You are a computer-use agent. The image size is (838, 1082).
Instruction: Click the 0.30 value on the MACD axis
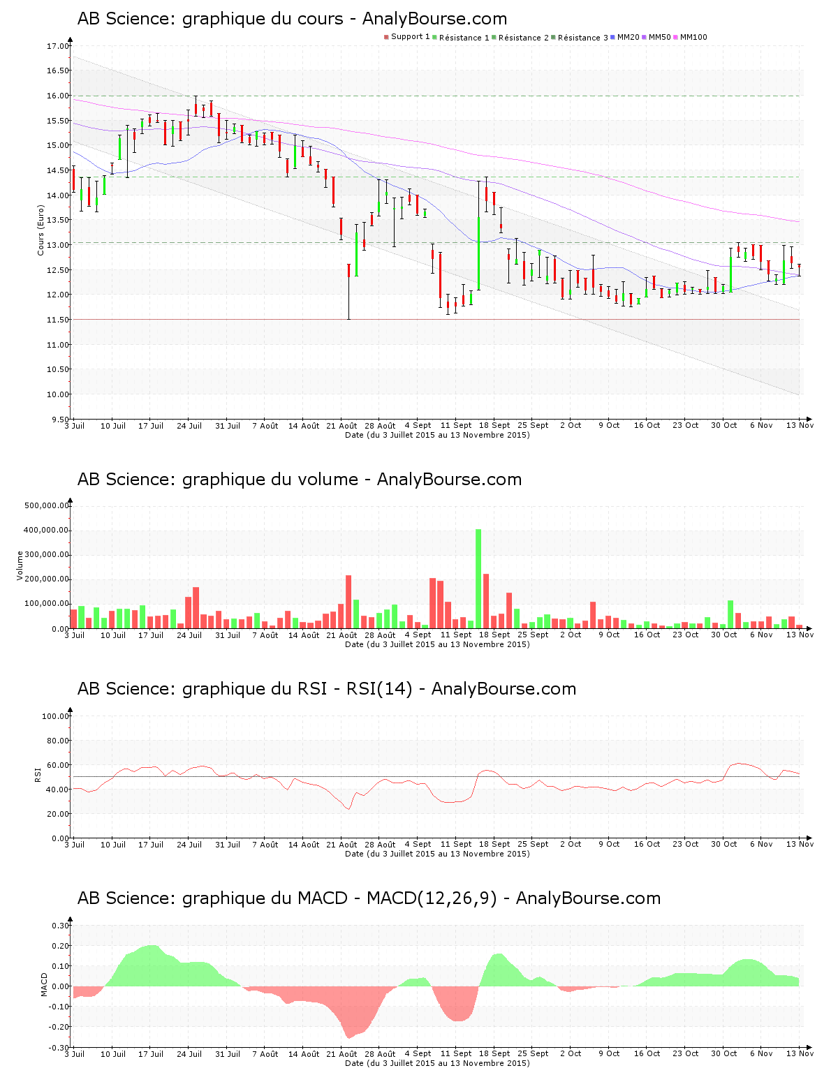tap(61, 926)
